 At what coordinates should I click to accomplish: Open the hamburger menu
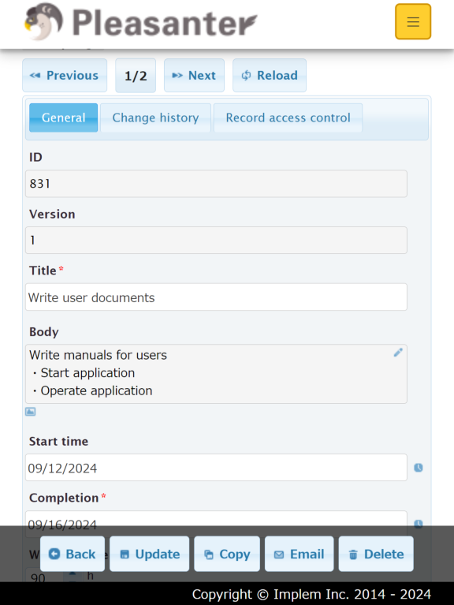click(x=413, y=21)
